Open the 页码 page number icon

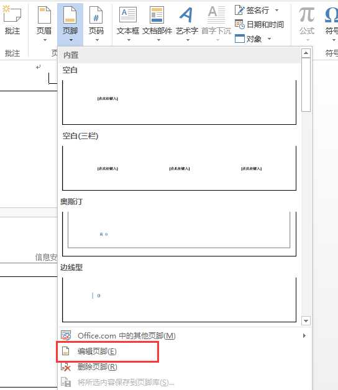point(96,15)
